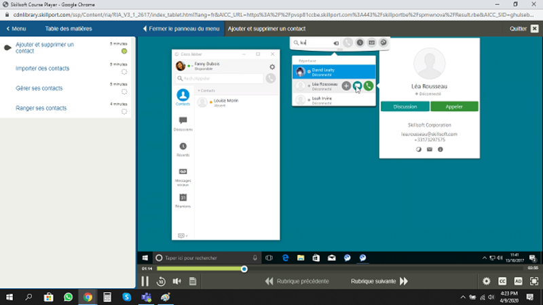Select Leah Irvine in search results

tap(334, 100)
